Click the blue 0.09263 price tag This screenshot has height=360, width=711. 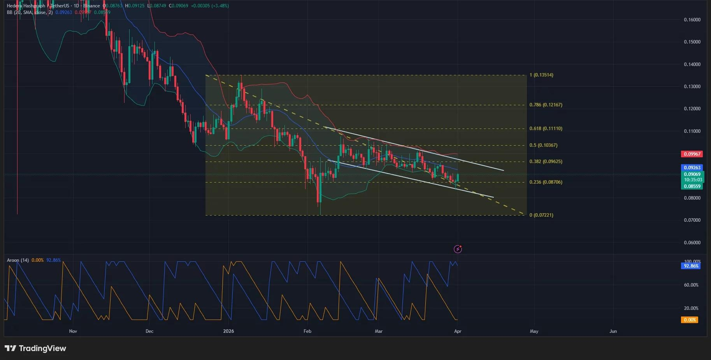point(692,168)
